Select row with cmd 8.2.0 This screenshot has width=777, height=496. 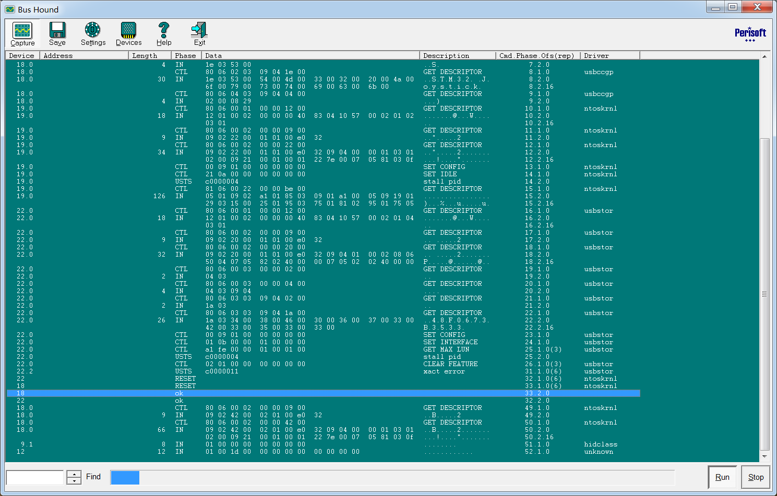(x=323, y=79)
